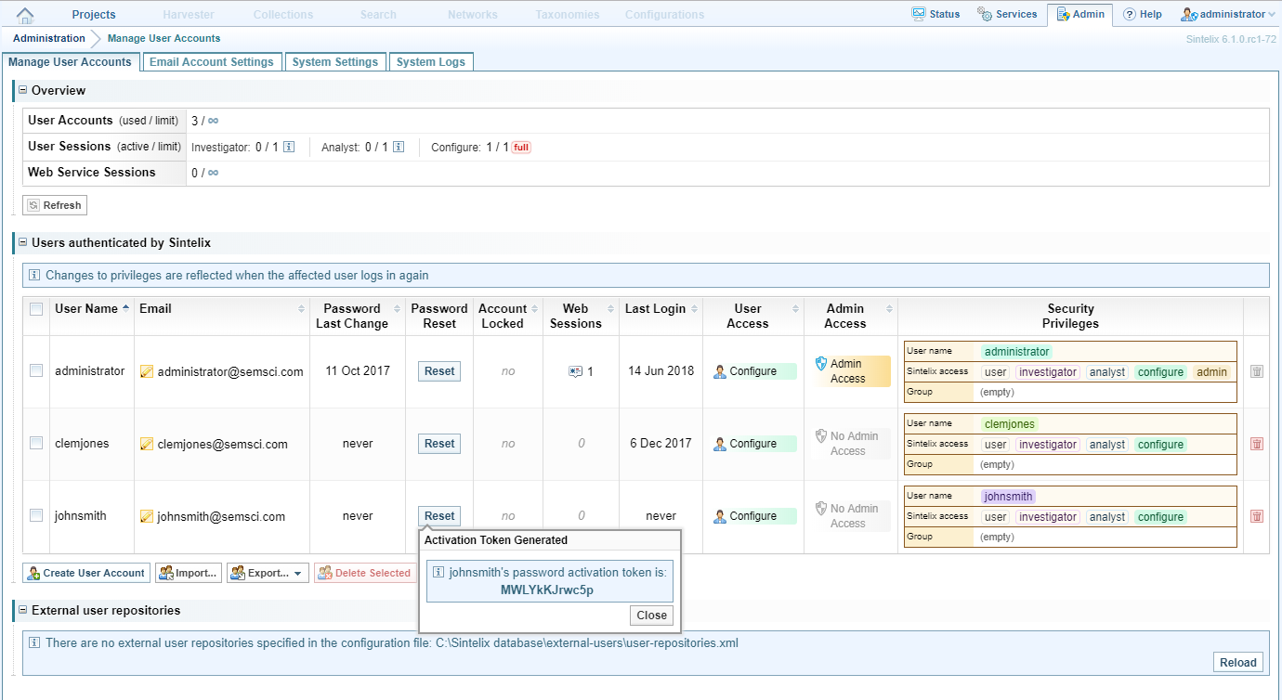Click johnsmith's Configure user access icon

click(720, 516)
